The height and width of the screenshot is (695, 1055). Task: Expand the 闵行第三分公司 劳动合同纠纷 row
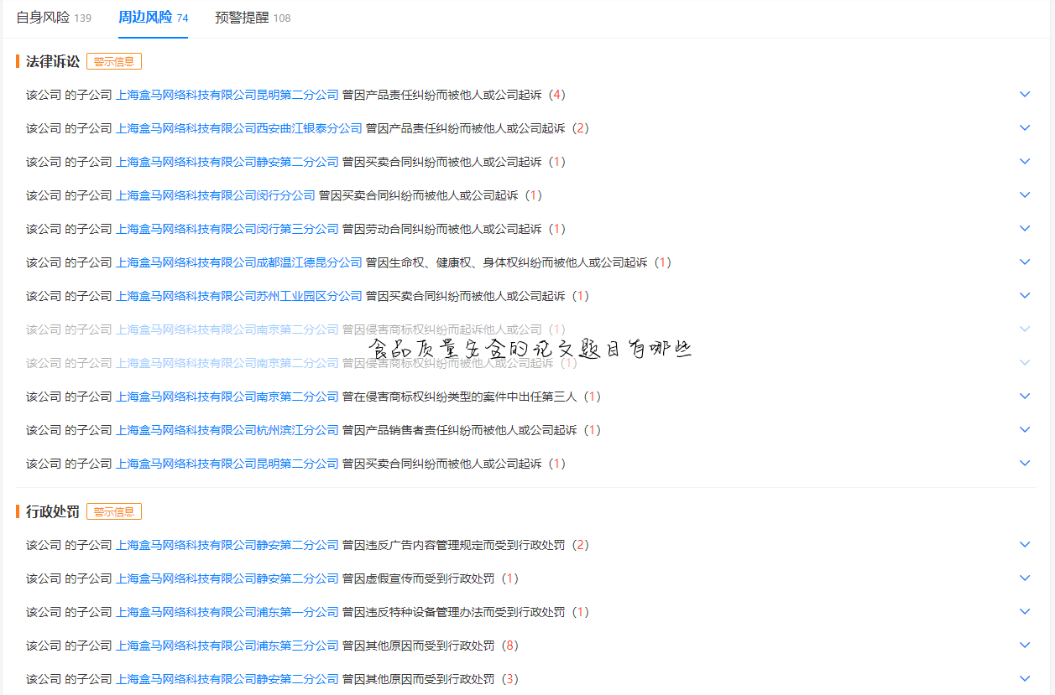1025,229
